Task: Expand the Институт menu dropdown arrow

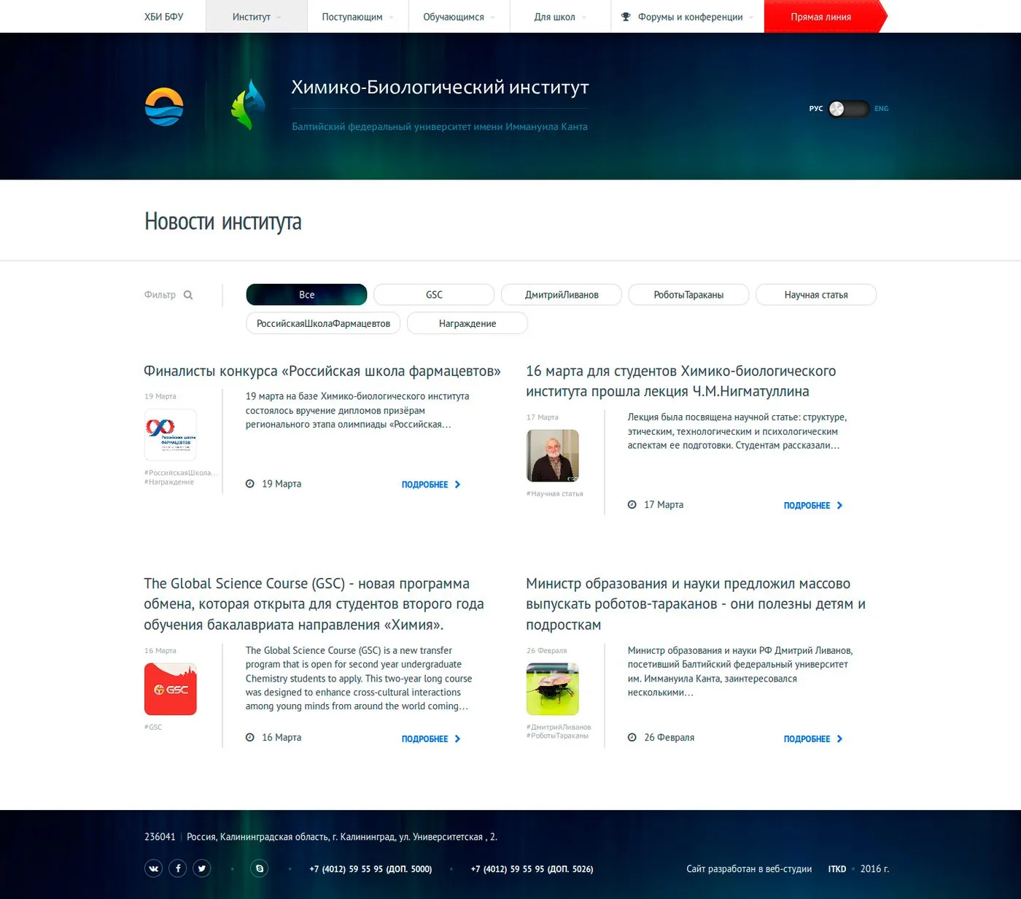Action: coord(279,18)
